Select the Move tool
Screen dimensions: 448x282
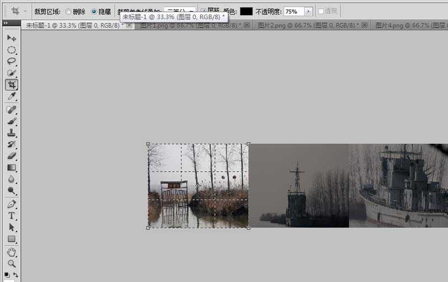[x=11, y=38]
